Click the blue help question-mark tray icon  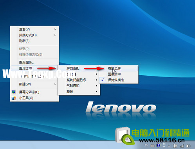(x=158, y=145)
